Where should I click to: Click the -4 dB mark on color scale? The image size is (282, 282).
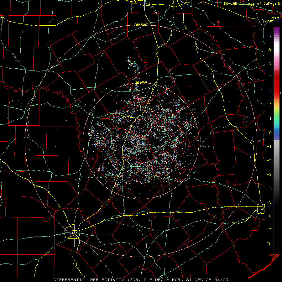pos(269,188)
